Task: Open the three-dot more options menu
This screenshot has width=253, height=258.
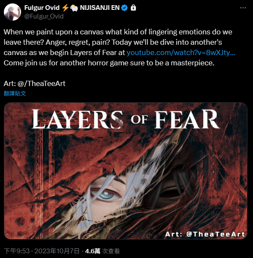Action: pyautogui.click(x=243, y=8)
